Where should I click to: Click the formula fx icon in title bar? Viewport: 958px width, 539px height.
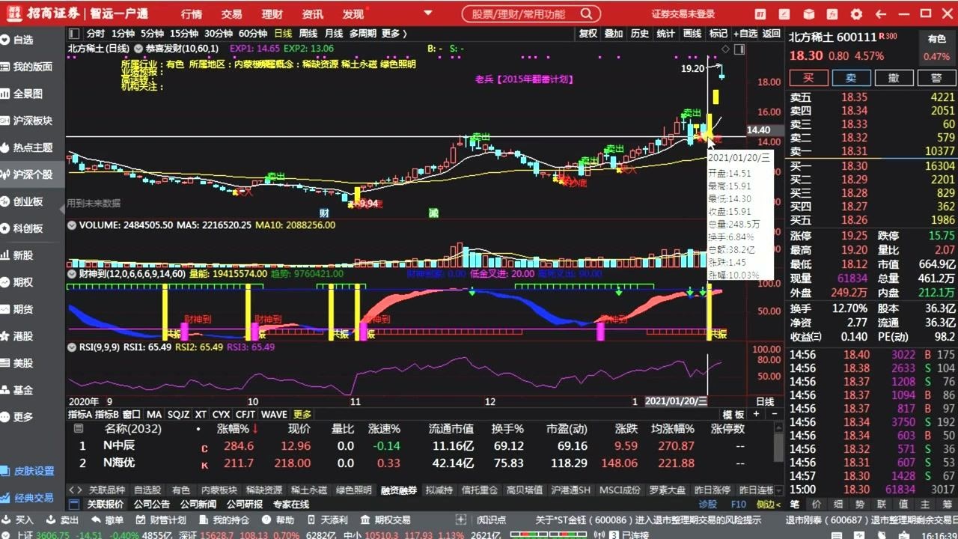tap(834, 13)
